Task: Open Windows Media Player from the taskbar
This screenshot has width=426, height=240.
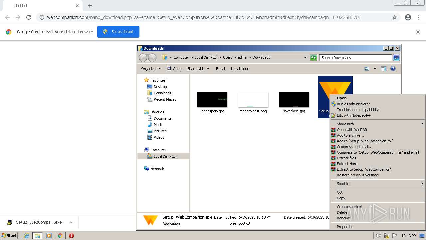Action: (x=49, y=236)
